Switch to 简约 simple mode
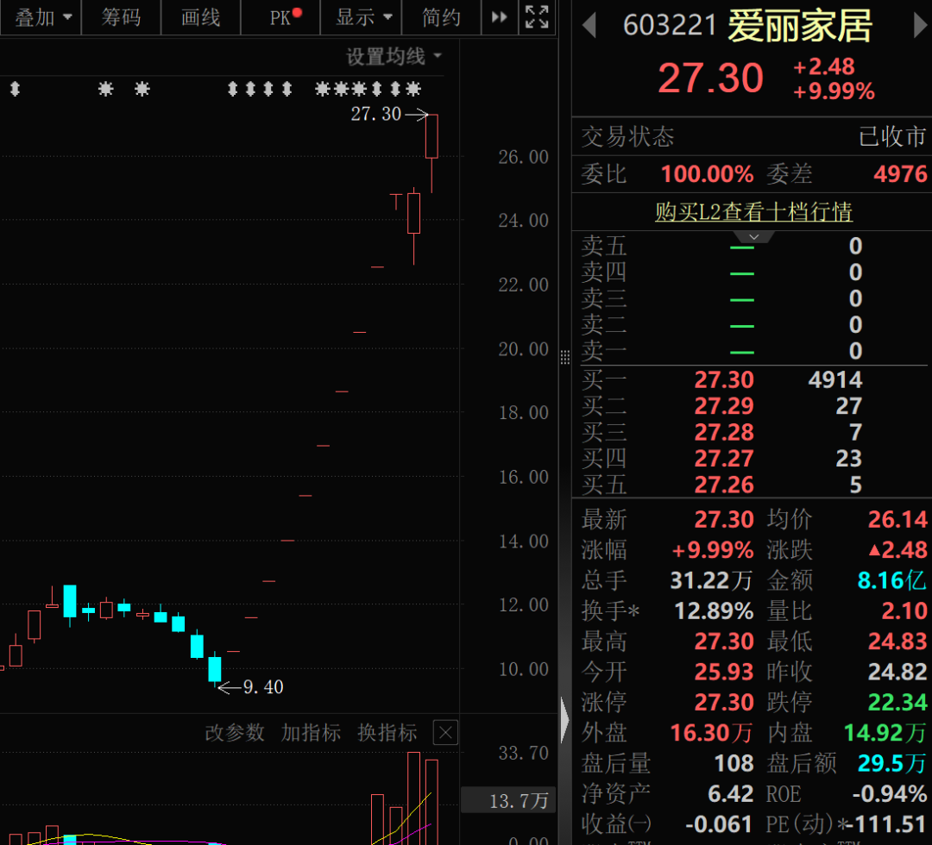The width and height of the screenshot is (932, 845). [441, 18]
